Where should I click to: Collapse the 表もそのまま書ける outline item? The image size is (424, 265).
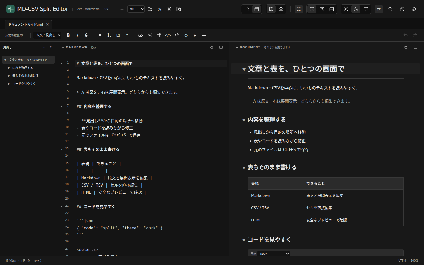[x=8, y=76]
